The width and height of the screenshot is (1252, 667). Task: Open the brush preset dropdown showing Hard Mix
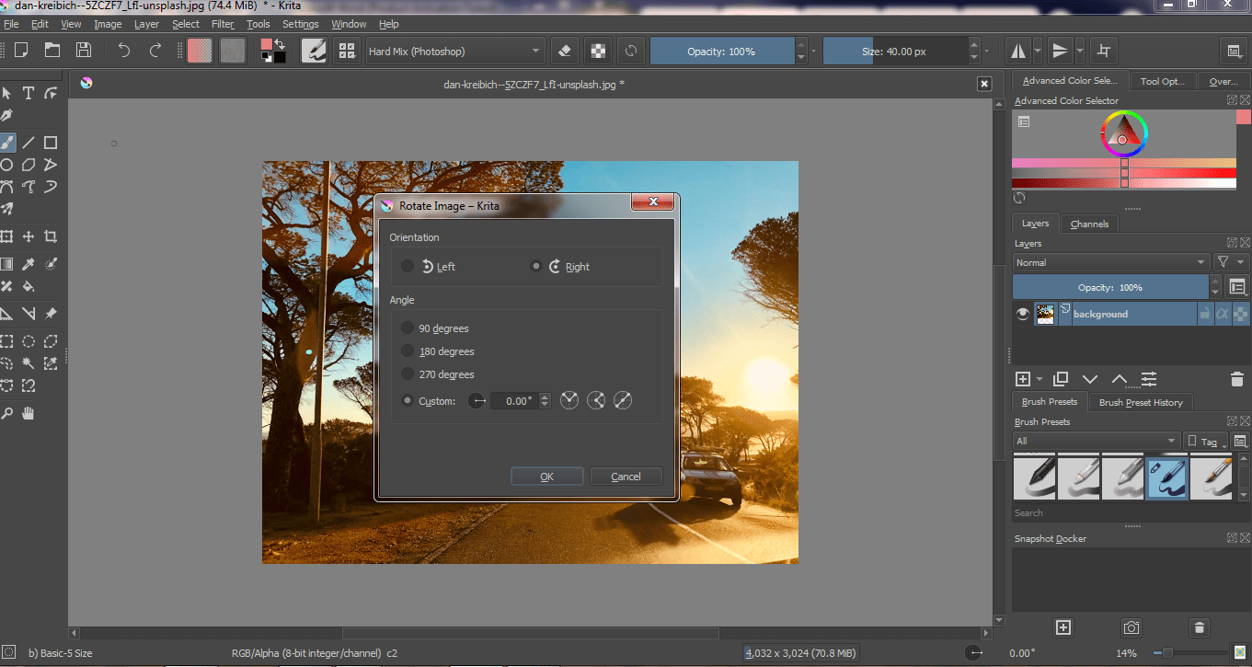click(454, 51)
